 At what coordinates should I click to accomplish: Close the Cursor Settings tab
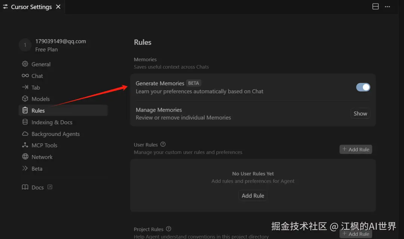[58, 7]
